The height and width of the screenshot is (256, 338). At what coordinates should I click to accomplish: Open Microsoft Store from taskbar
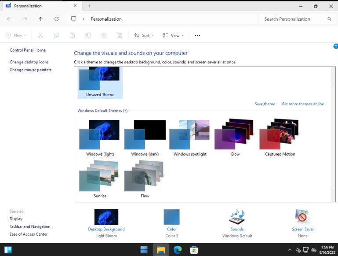point(194,250)
